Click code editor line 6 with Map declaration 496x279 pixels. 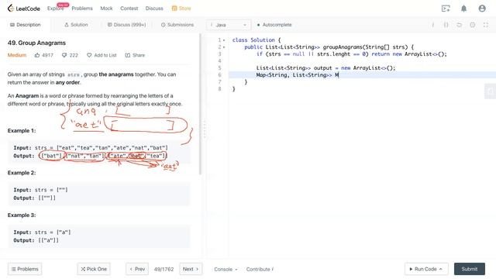point(363,75)
